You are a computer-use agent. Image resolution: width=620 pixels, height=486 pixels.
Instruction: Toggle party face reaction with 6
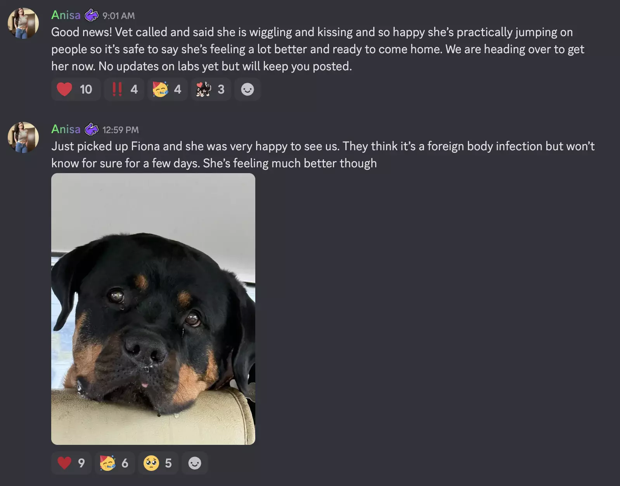point(115,463)
